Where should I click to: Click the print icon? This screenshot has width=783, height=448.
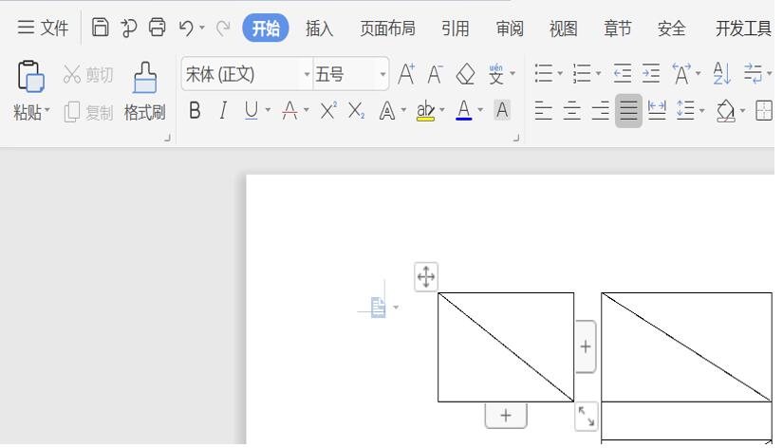(x=158, y=28)
